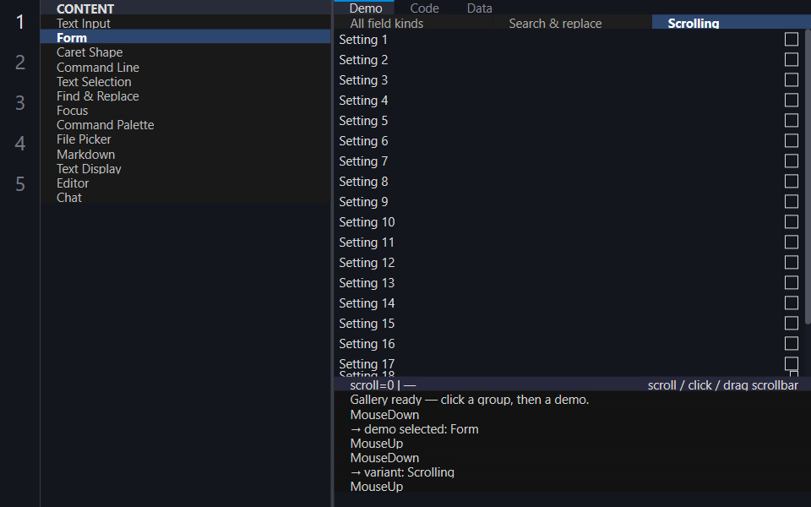Open the Text Display demo

[185, 169]
